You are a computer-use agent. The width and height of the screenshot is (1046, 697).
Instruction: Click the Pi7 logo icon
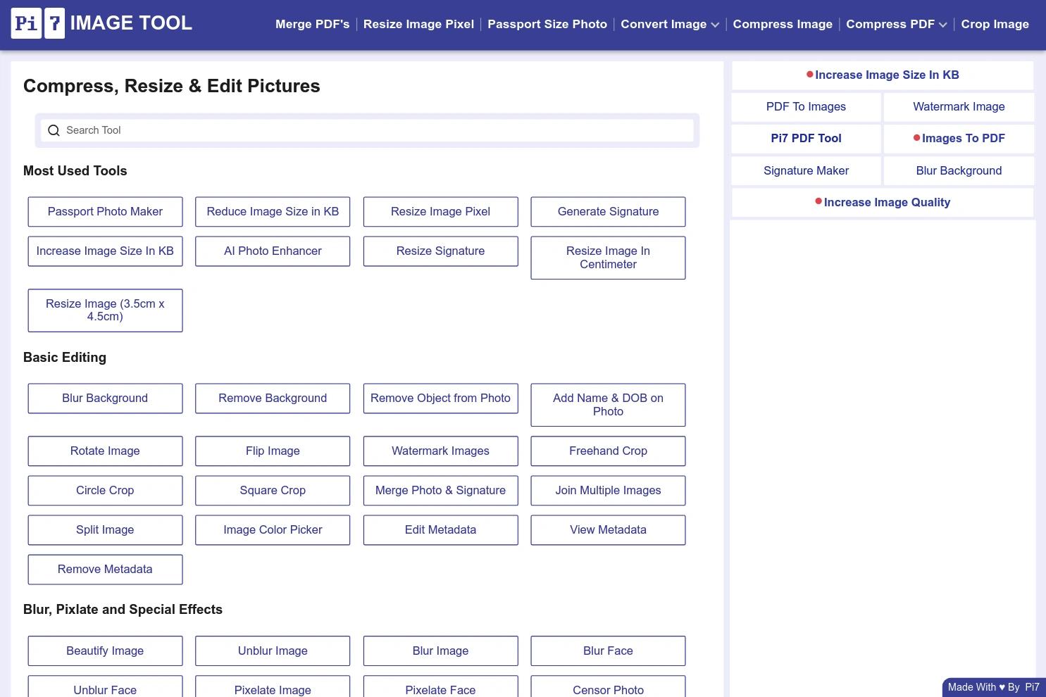tap(38, 23)
